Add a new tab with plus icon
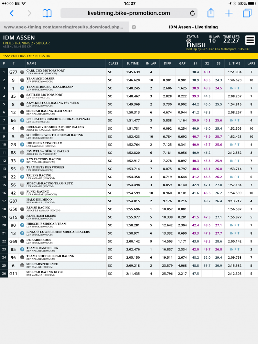258x344 pixels. (229, 13)
